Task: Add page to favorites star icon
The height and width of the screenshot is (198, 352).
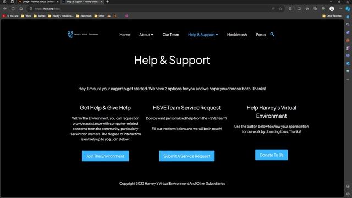Action: point(280,9)
